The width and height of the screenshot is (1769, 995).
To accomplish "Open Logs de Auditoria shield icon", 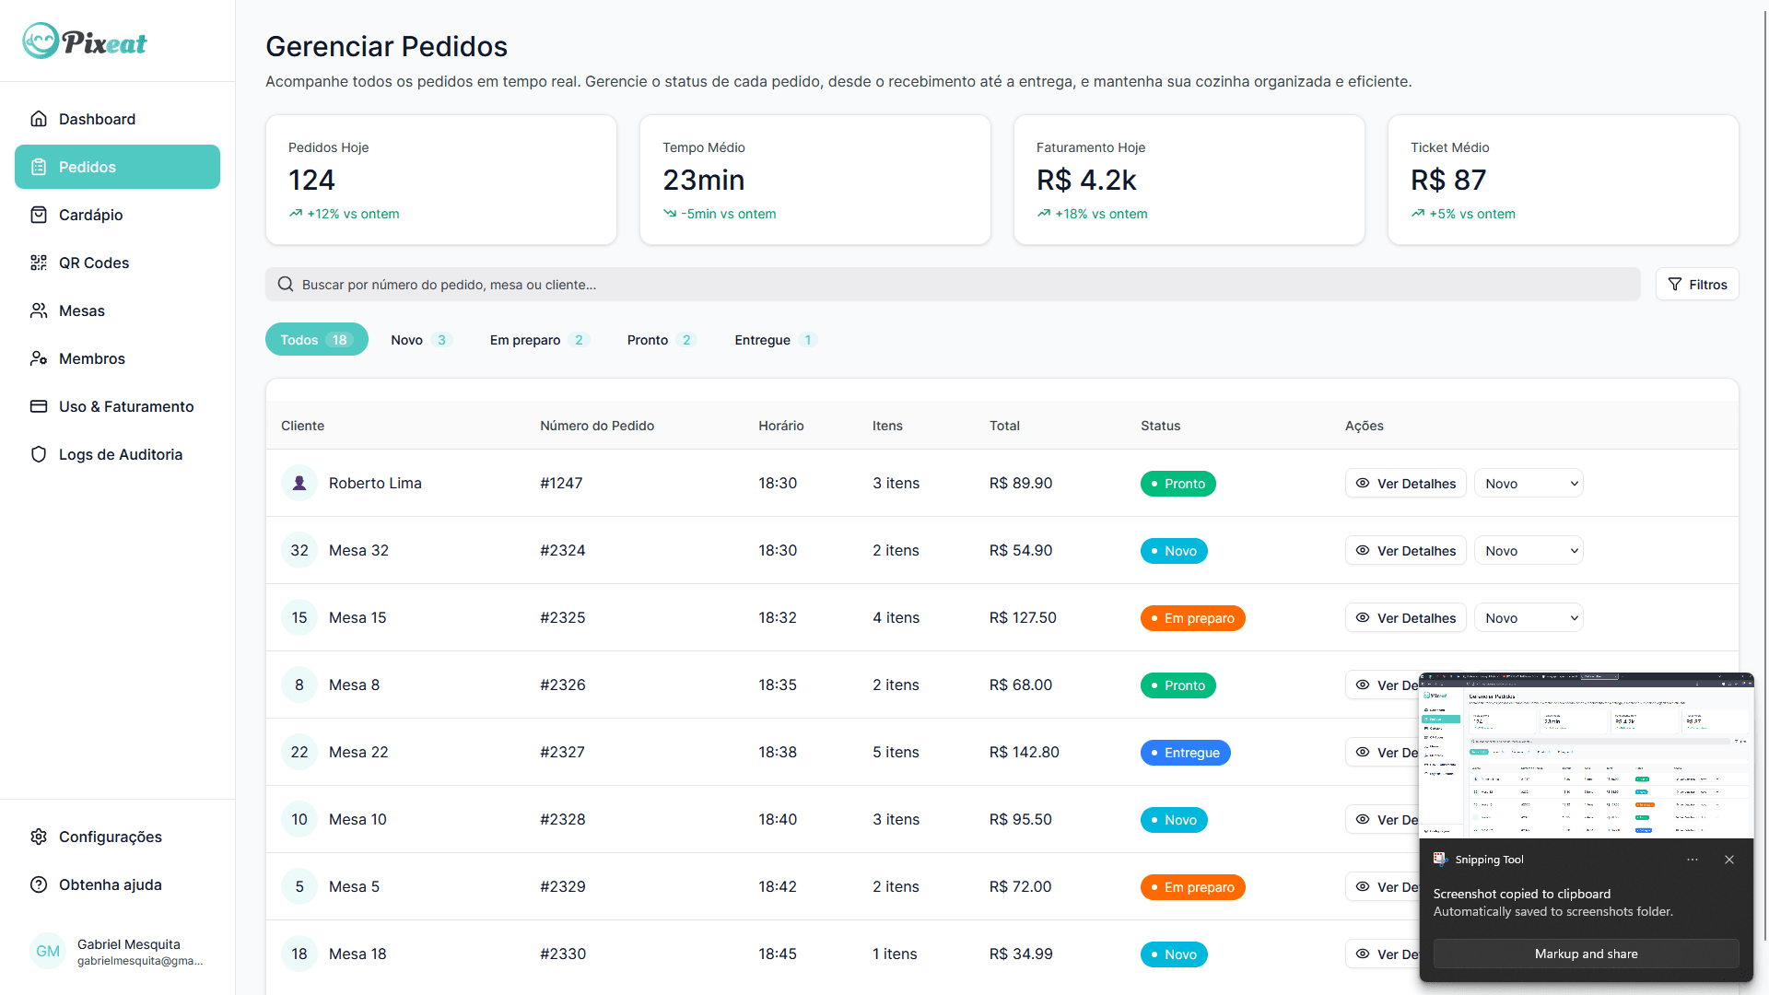I will pos(39,454).
